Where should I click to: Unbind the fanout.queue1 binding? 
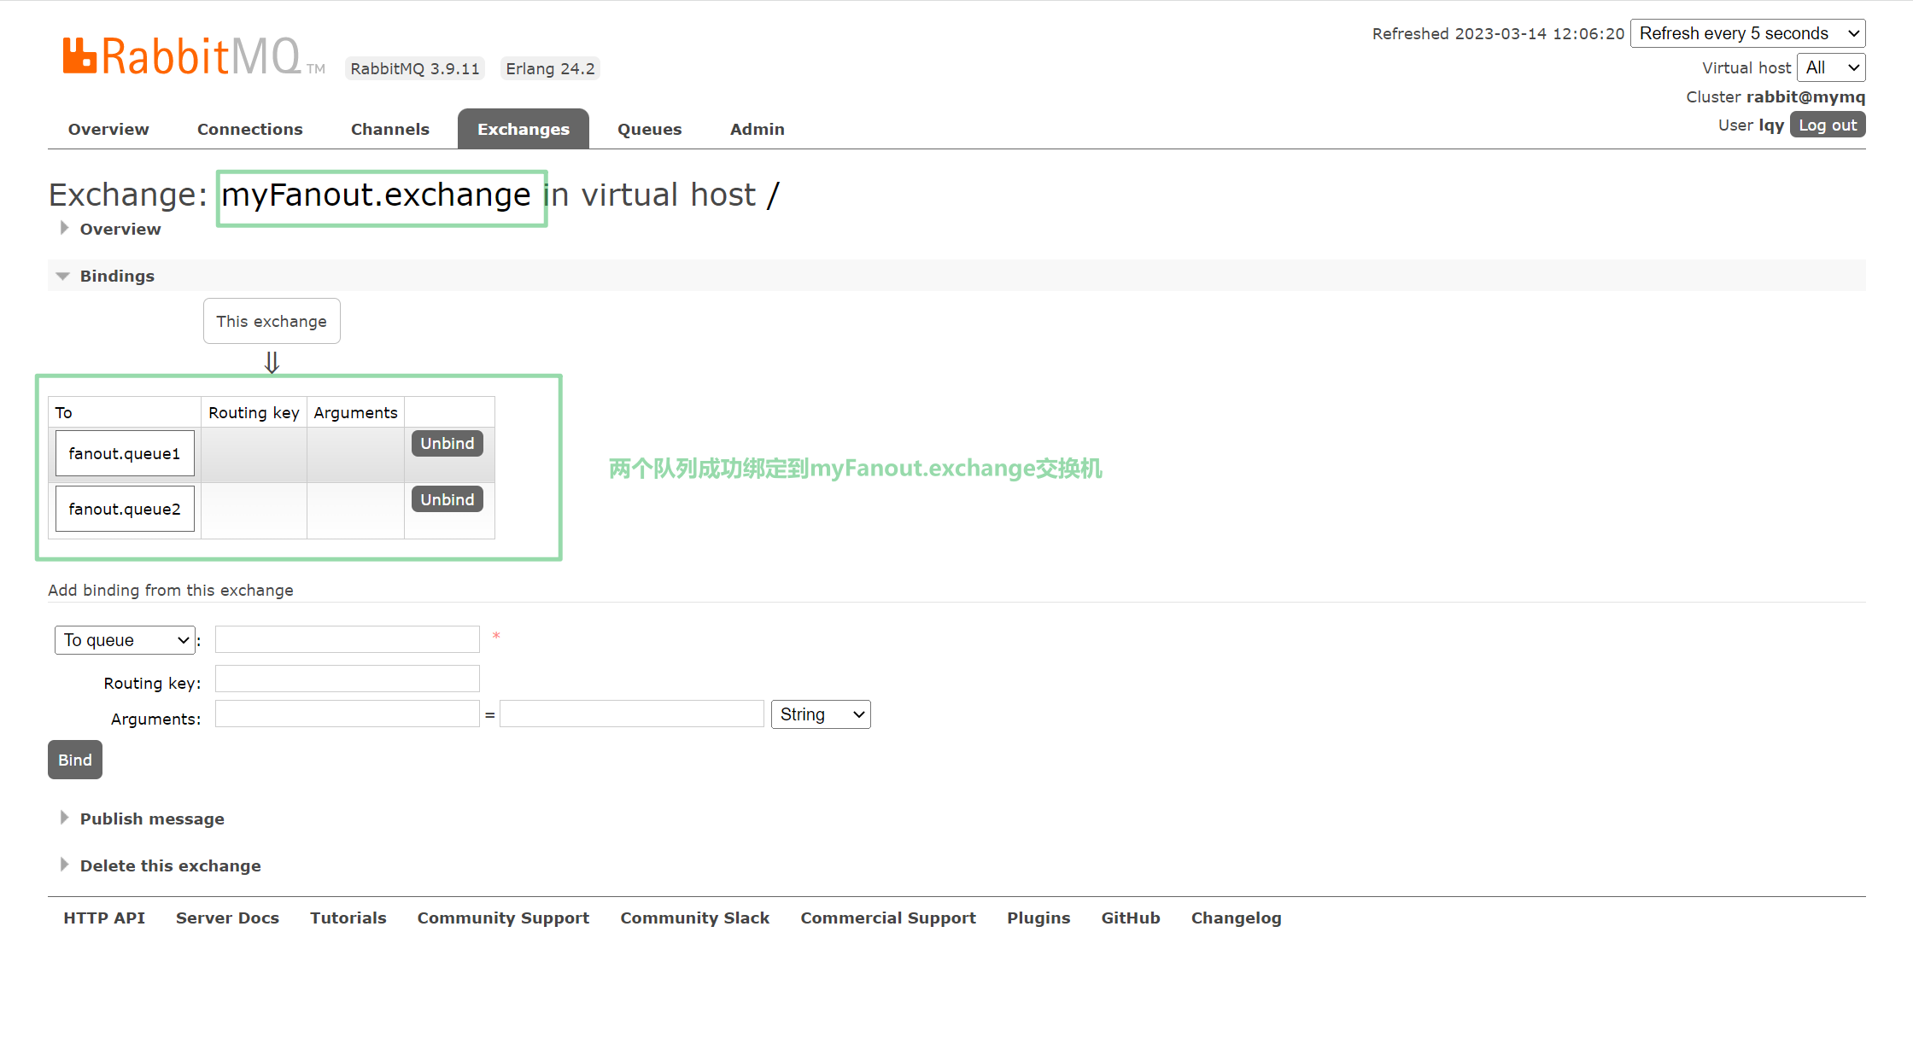[x=447, y=443]
